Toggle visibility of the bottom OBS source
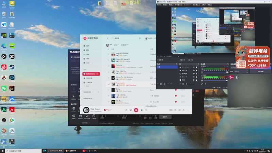The image size is (272, 153). click(x=193, y=80)
